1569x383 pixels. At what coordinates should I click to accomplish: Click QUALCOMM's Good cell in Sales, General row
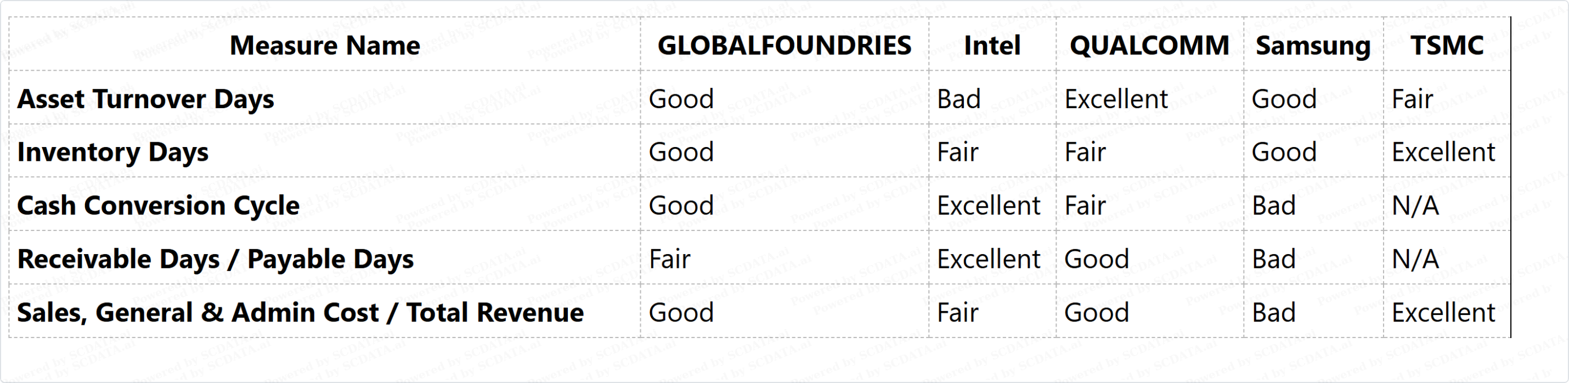(x=1096, y=312)
